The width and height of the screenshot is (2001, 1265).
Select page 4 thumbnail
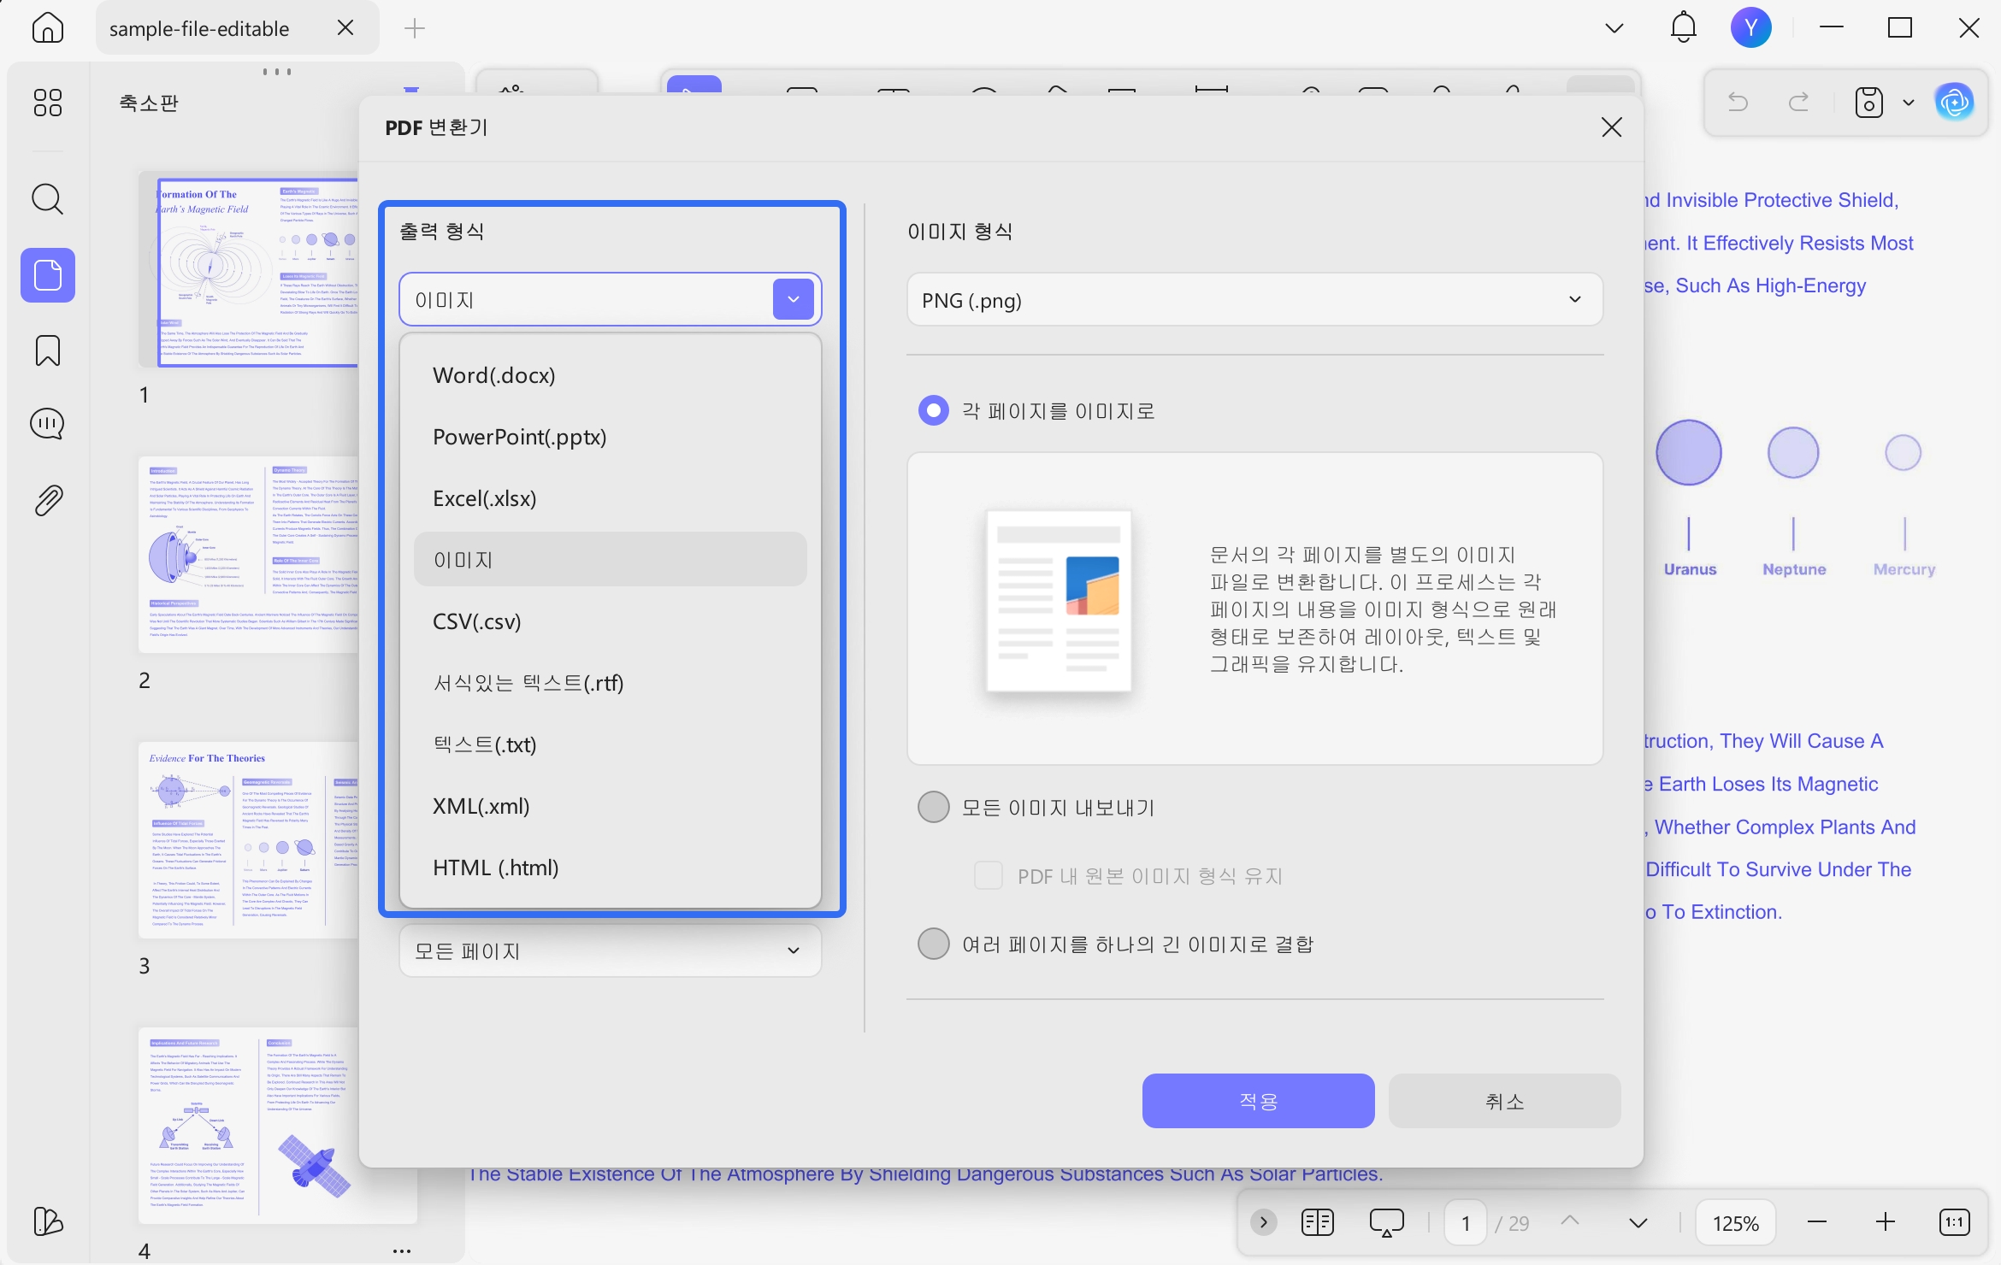(x=278, y=1126)
